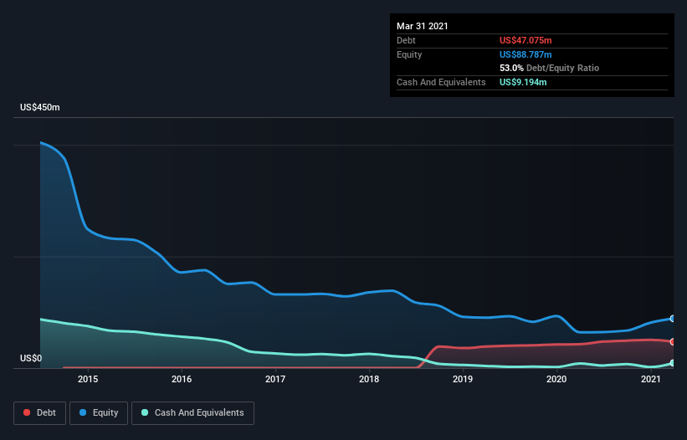687x440 pixels.
Task: Click the Debt endpoint marker at Mar 2021
Action: (672, 341)
